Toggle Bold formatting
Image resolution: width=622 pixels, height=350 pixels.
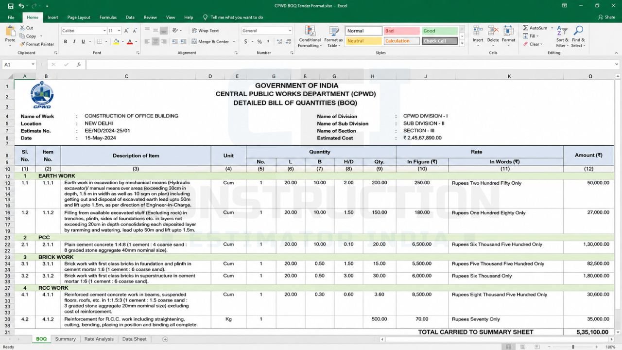click(65, 41)
